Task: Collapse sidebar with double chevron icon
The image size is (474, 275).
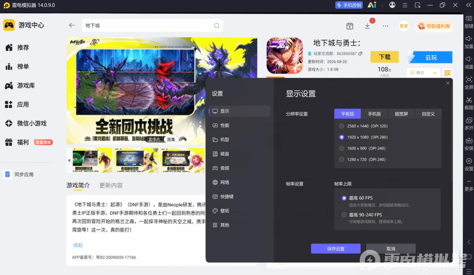Action: (469, 5)
